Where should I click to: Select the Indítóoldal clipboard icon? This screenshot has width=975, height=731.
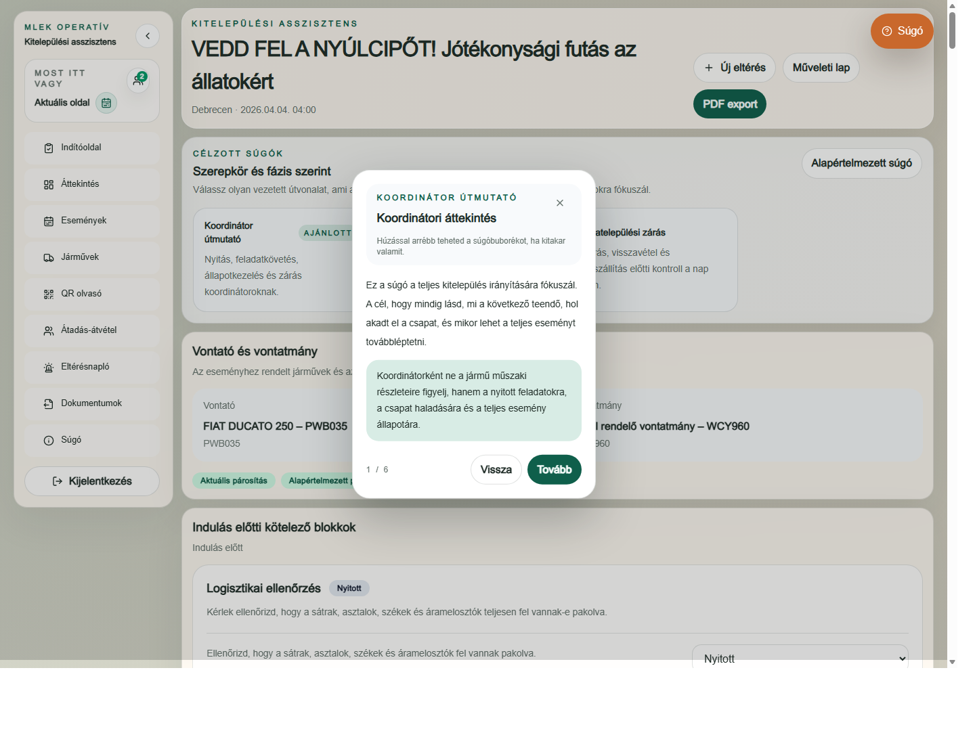pos(47,148)
